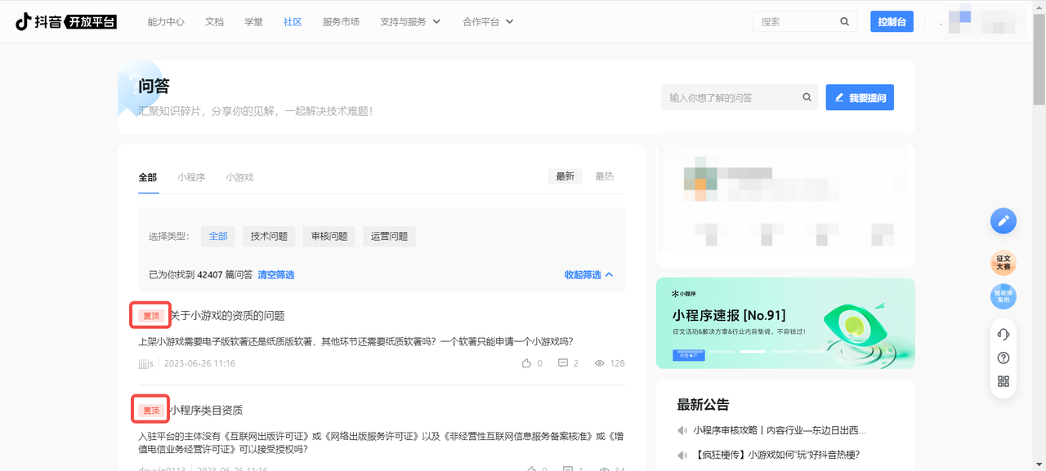Select the 最新 sort toggle

point(565,176)
